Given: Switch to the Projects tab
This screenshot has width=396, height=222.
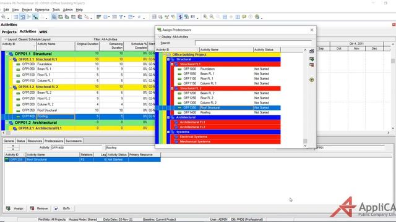Looking at the screenshot, I should pos(9,32).
